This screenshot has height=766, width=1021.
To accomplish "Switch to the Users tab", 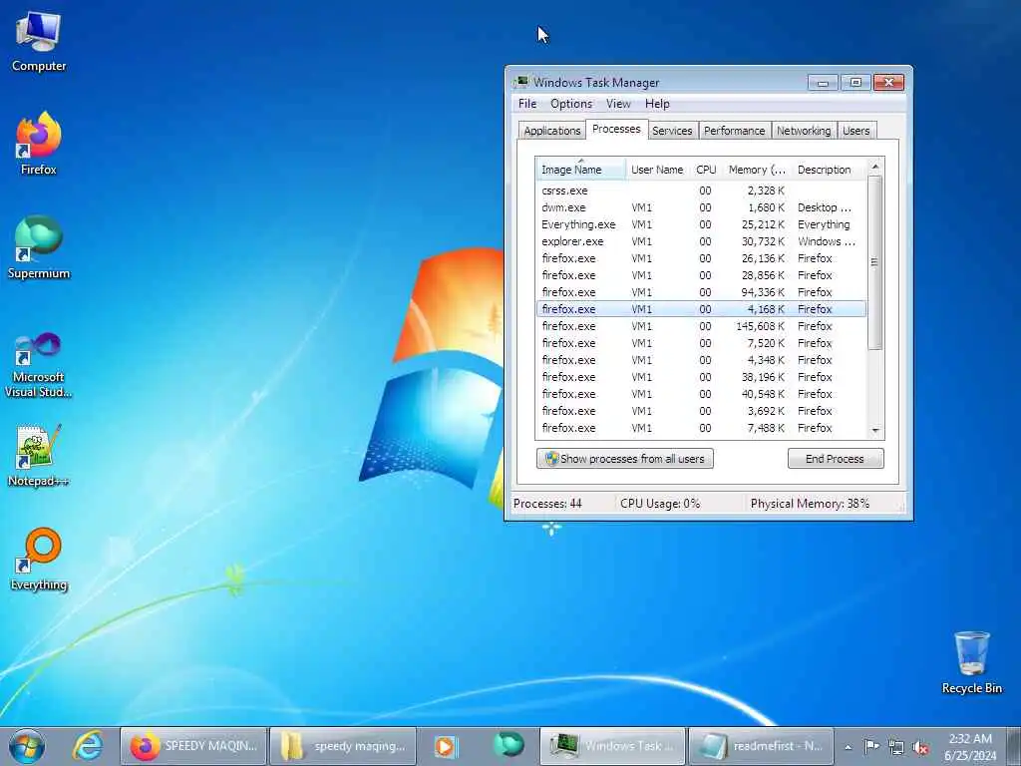I will pos(855,131).
